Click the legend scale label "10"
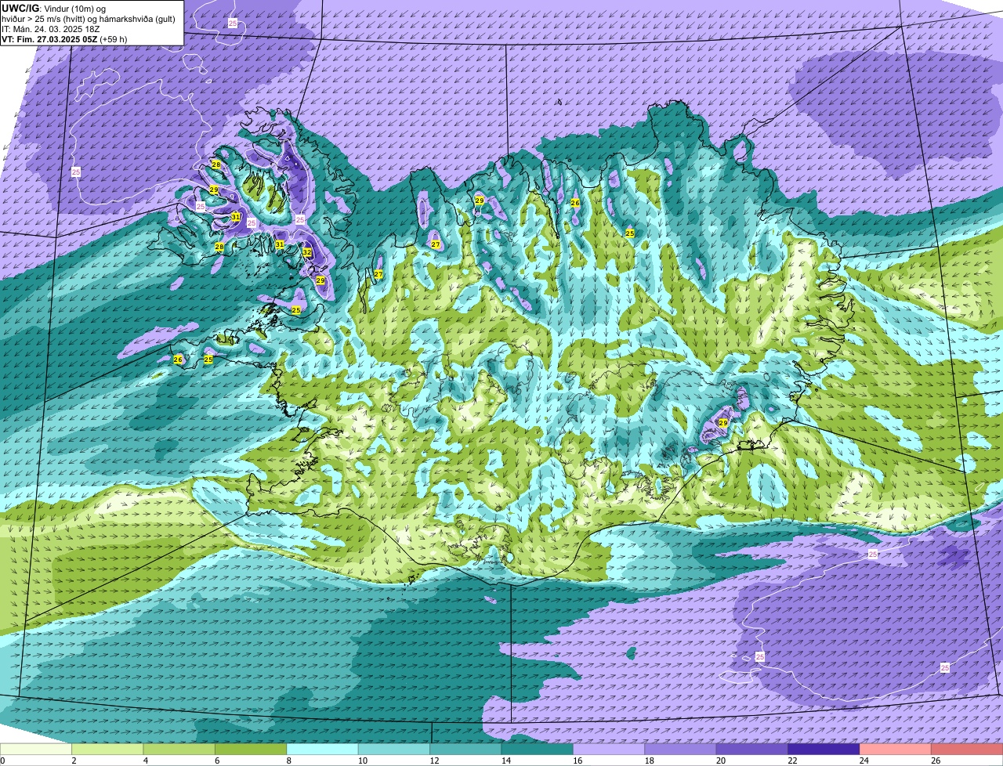 point(363,761)
